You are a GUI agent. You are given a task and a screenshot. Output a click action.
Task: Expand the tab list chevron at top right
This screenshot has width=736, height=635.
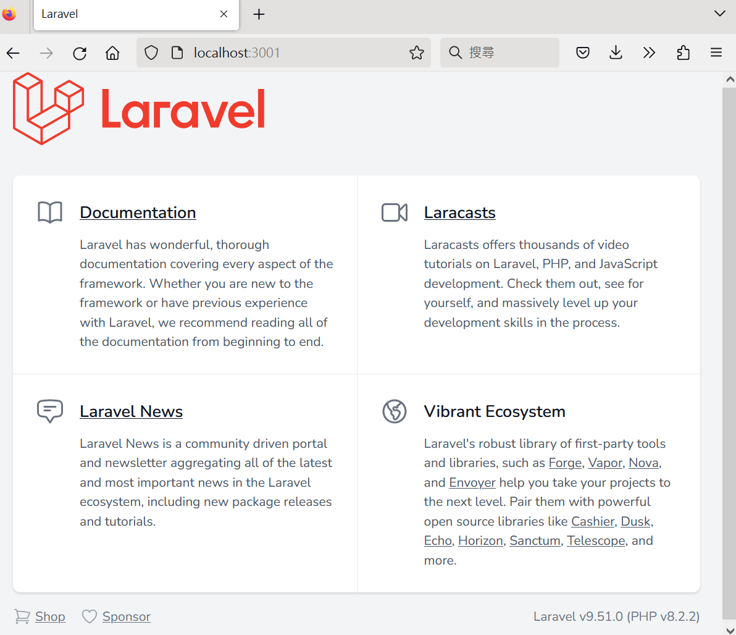(720, 14)
